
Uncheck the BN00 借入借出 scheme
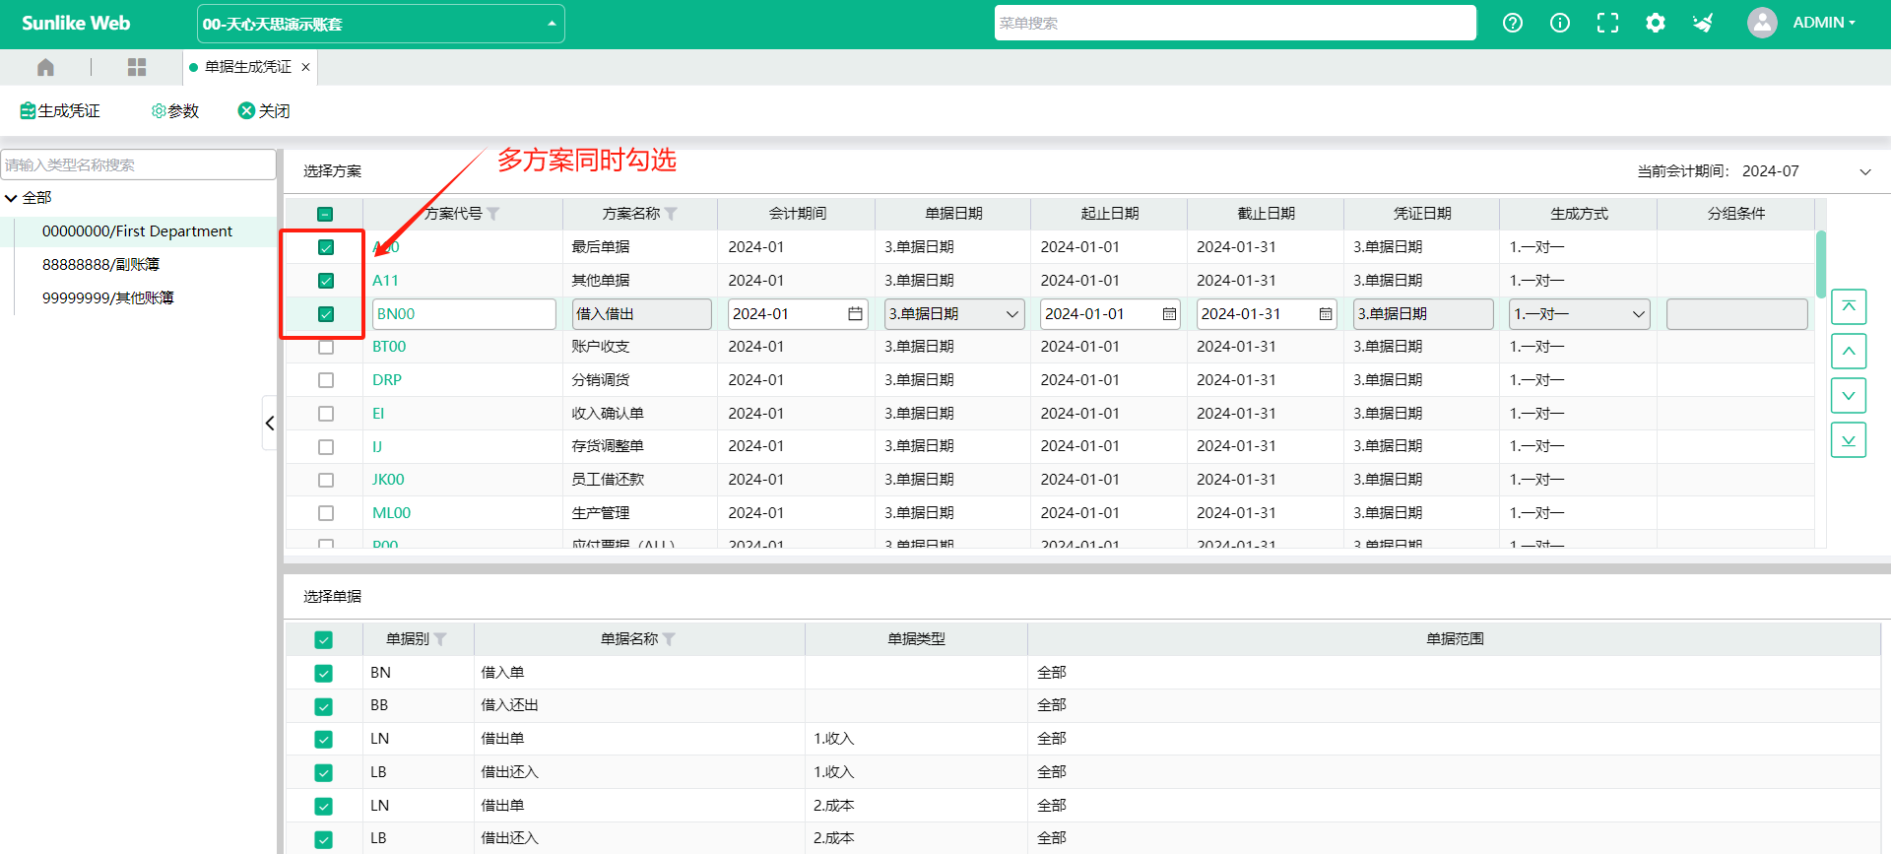326,314
